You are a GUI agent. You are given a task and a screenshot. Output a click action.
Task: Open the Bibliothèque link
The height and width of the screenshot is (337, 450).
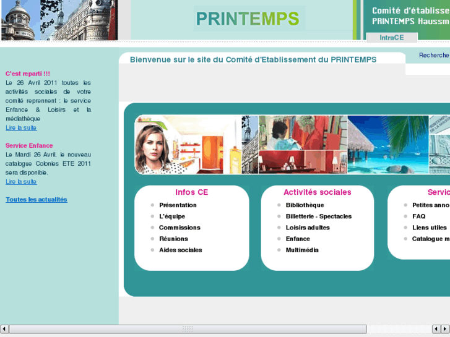(x=305, y=205)
